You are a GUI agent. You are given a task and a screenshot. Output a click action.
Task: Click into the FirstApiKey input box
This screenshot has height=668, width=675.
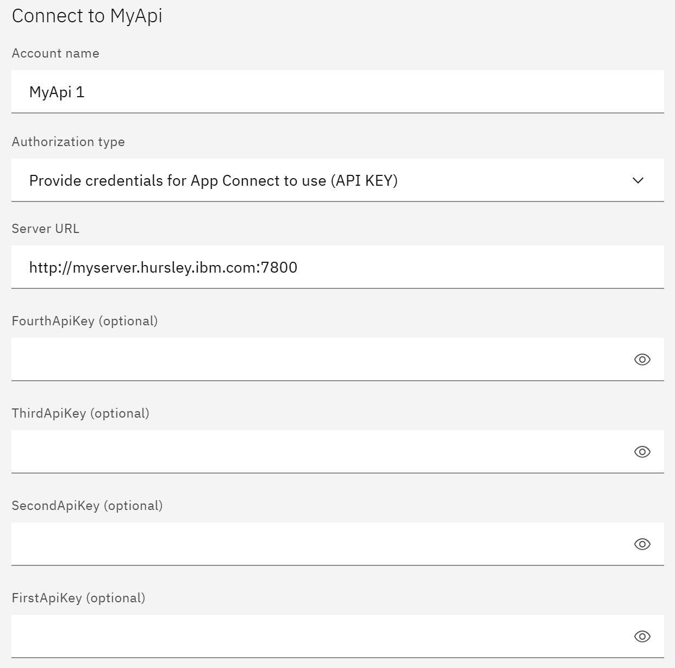click(321, 637)
